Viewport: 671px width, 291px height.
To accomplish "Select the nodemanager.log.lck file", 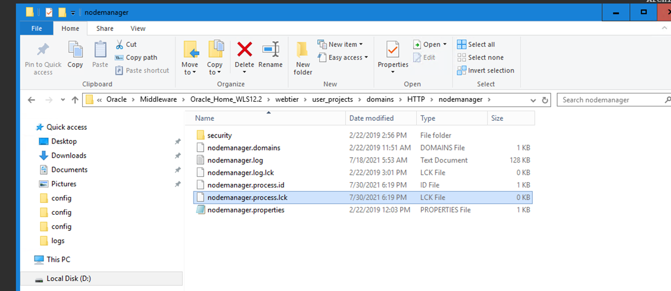I will click(x=363, y=173).
